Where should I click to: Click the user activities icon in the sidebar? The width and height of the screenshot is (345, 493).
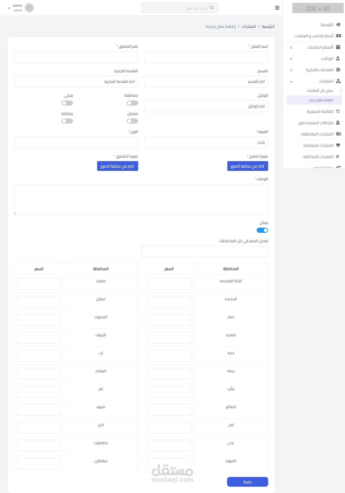pos(338,123)
